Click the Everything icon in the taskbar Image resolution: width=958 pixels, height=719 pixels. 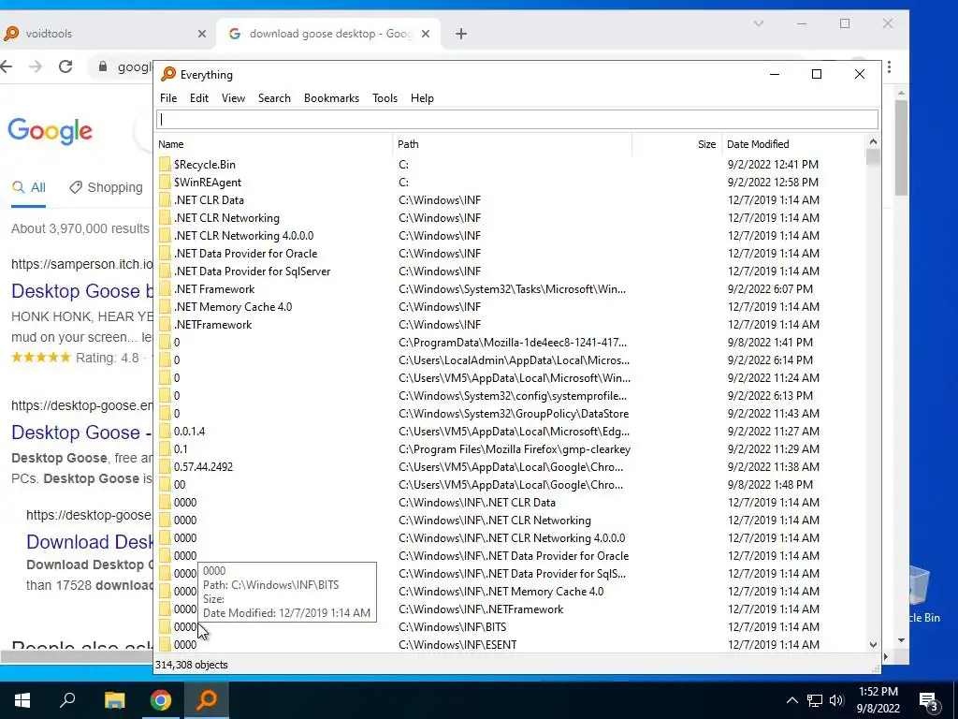(207, 699)
